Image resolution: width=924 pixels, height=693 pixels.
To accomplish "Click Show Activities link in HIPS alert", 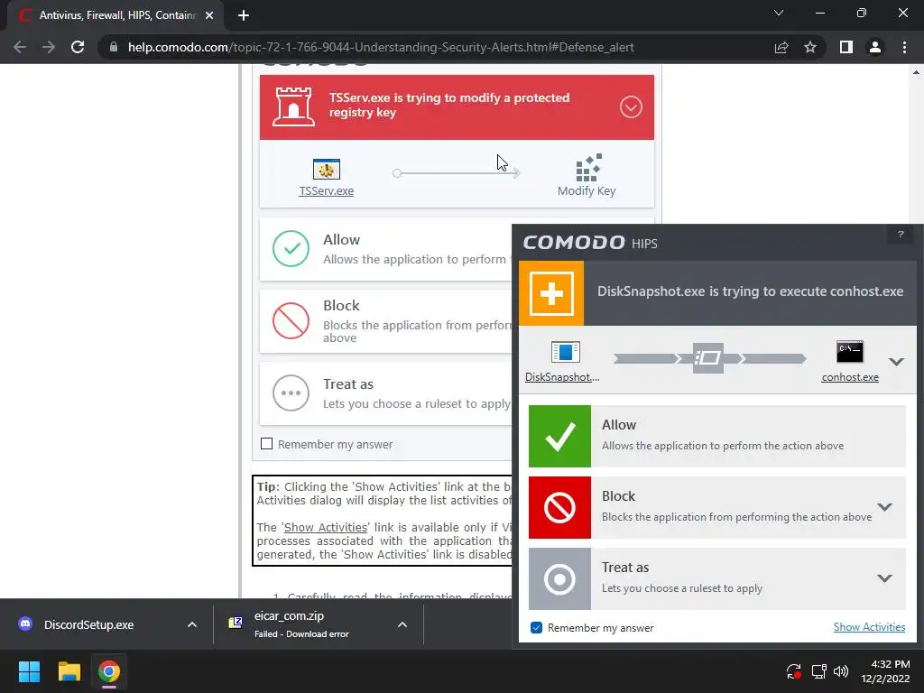I will (x=869, y=627).
